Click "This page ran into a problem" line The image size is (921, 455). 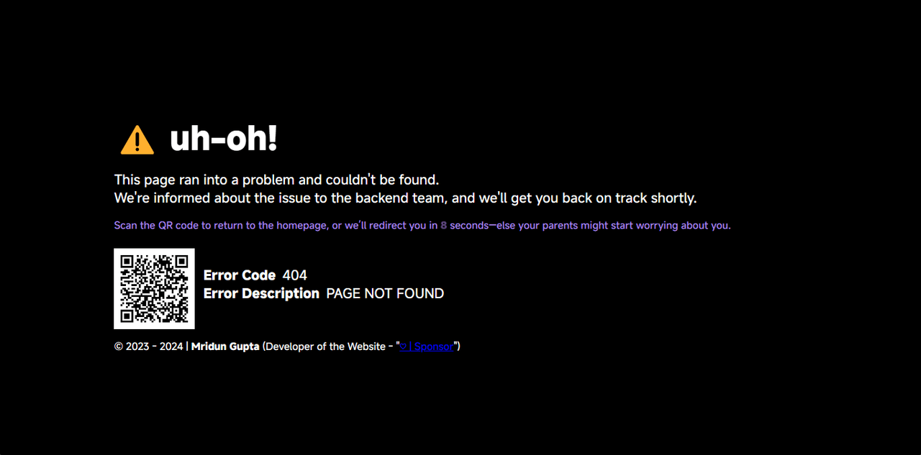point(276,180)
